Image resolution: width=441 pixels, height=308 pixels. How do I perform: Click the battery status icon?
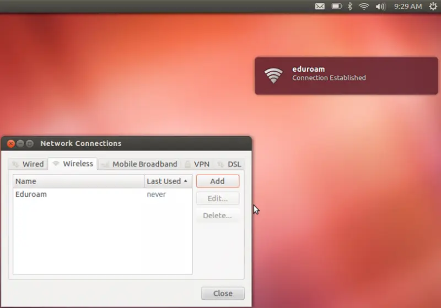click(336, 7)
